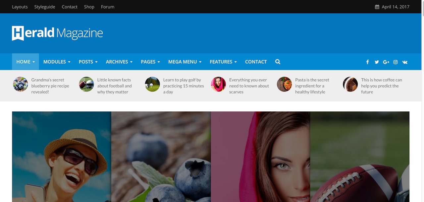Open Styleguide in the top bar

pos(45,7)
